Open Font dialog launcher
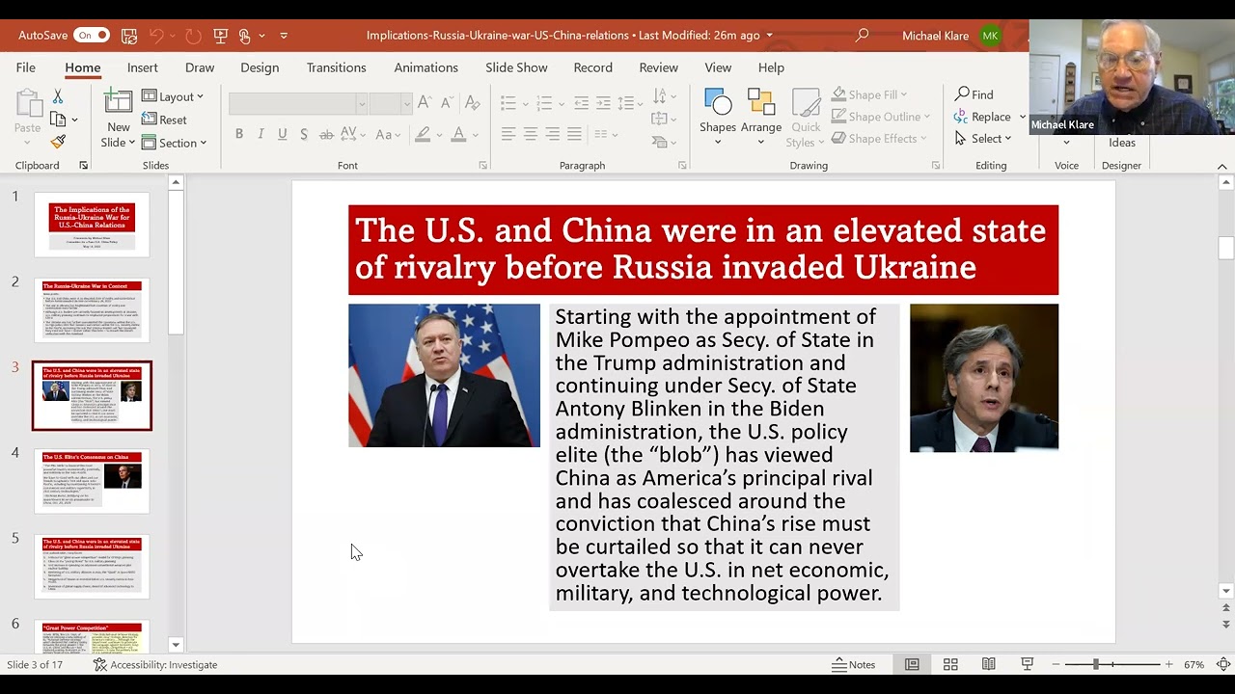The width and height of the screenshot is (1235, 694). click(482, 166)
